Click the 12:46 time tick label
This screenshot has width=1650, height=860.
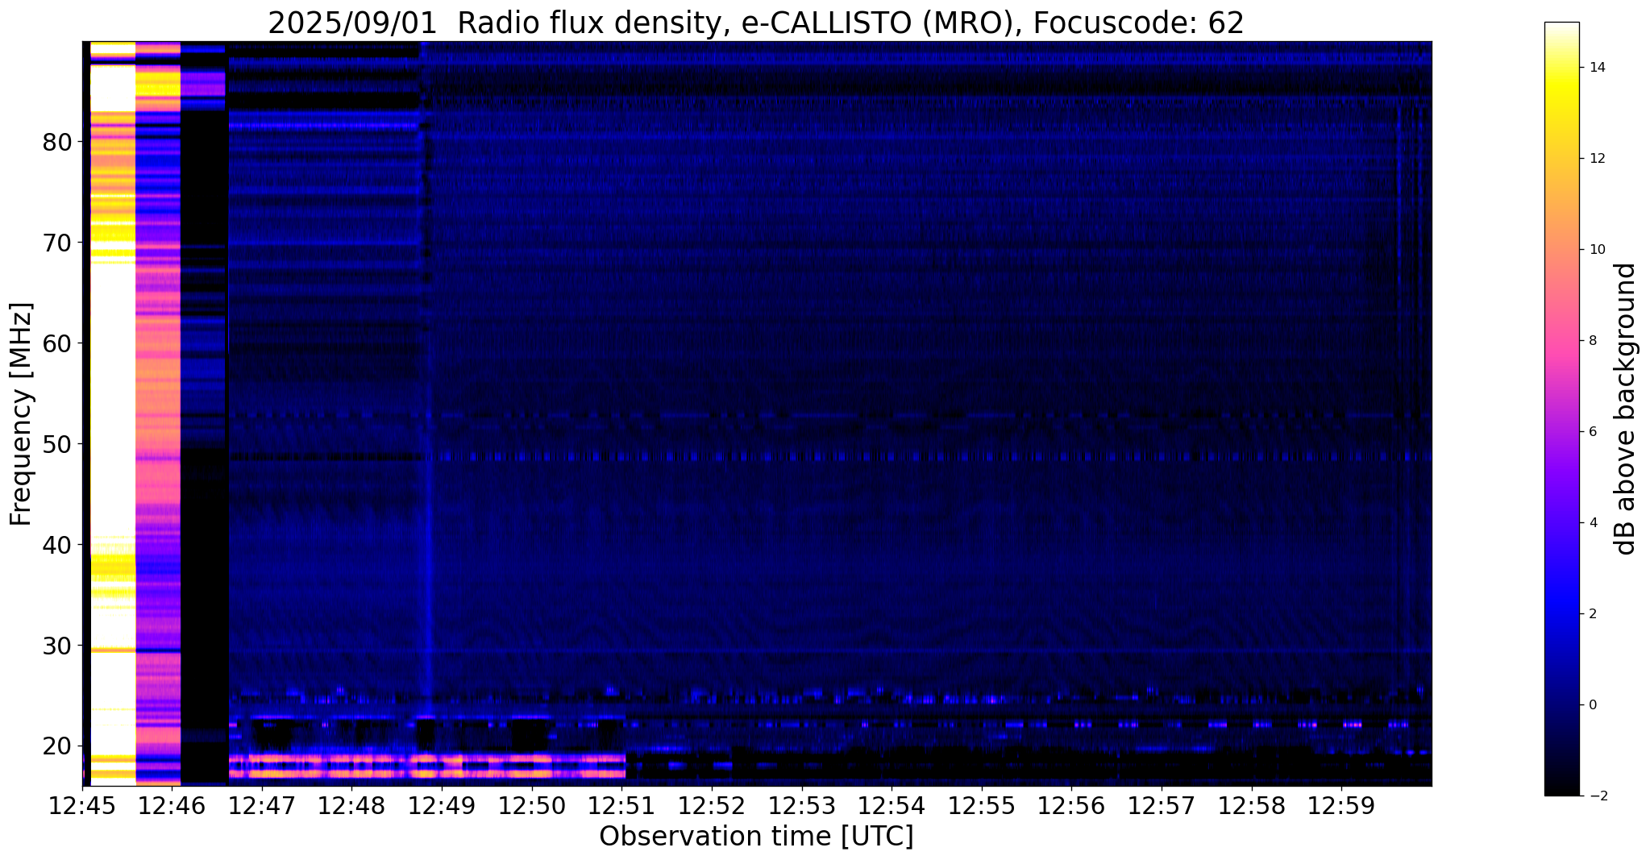(x=172, y=807)
